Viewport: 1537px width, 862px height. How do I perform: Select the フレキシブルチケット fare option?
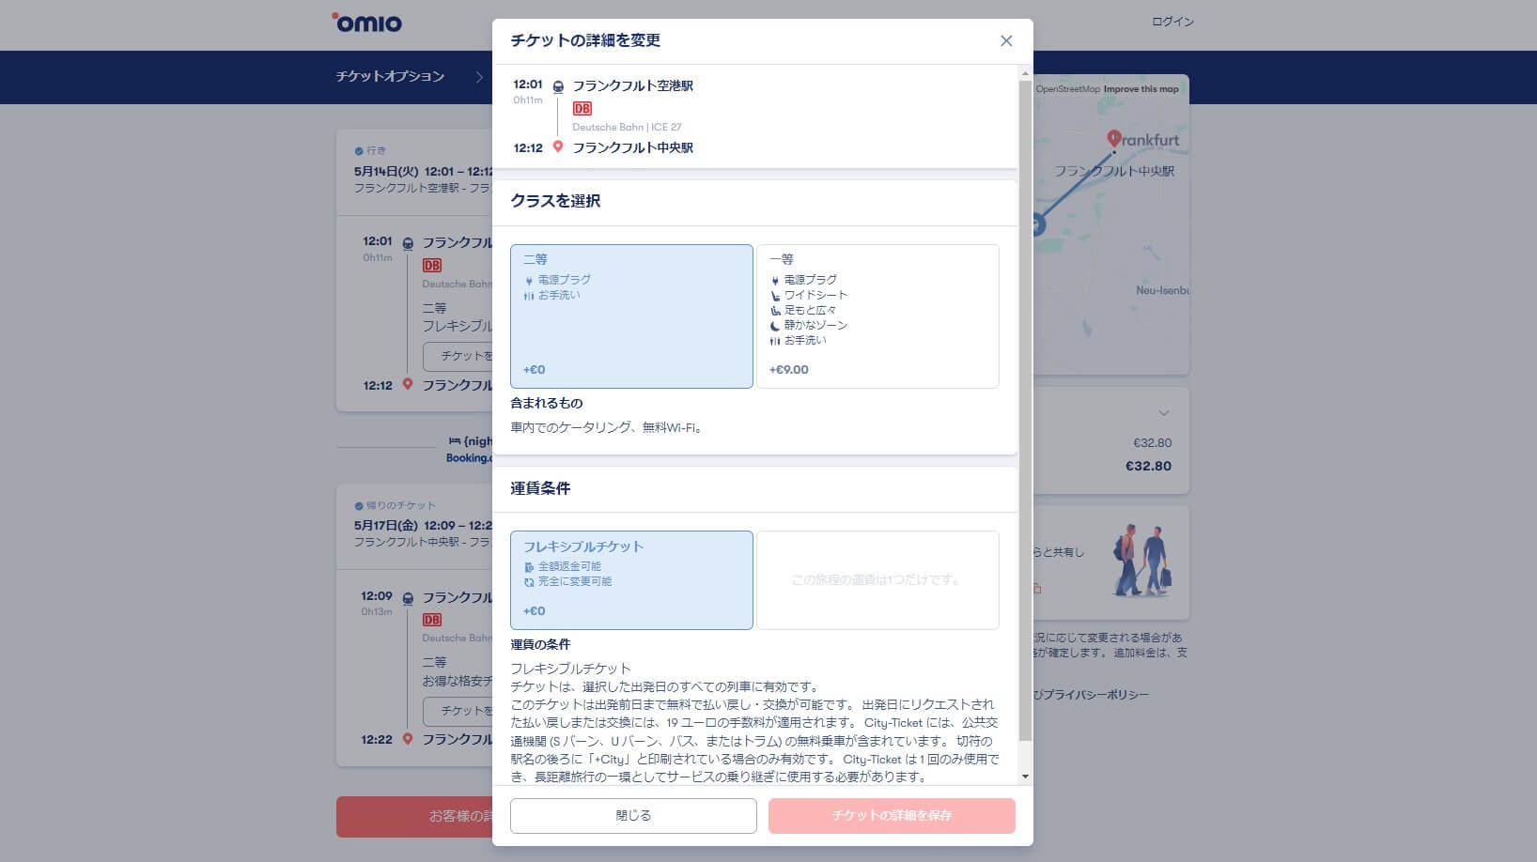(x=631, y=579)
